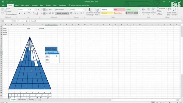Apply cell borders icon
183x103 pixels.
(29, 13)
